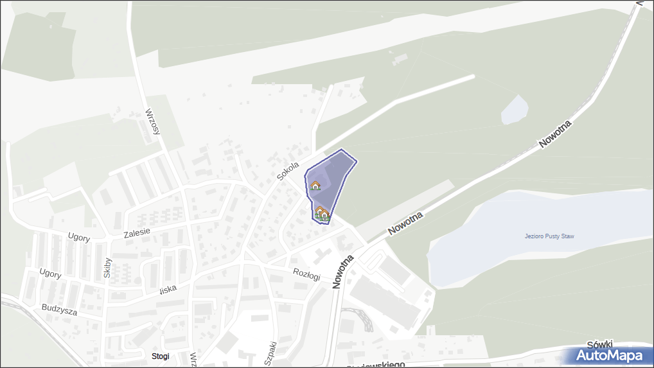This screenshot has height=368, width=654.
Task: Select the Budzysza street label
Action: click(x=59, y=310)
